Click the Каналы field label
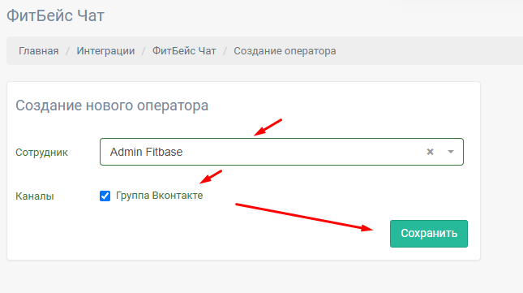Screen dimensions: 523x293 point(35,196)
